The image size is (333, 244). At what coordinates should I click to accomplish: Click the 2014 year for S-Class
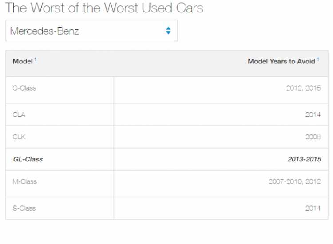coord(313,208)
